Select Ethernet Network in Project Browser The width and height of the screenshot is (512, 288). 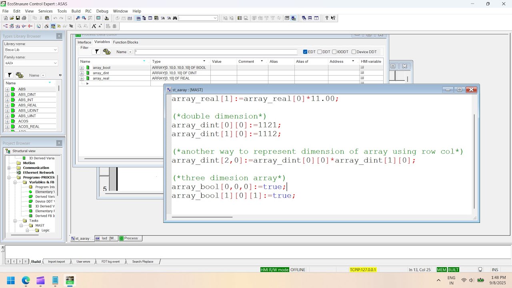point(38,172)
